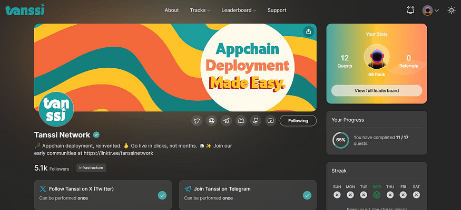This screenshot has width=461, height=210.
Task: Click completed checkmark on Follow X quest
Action: [162, 195]
